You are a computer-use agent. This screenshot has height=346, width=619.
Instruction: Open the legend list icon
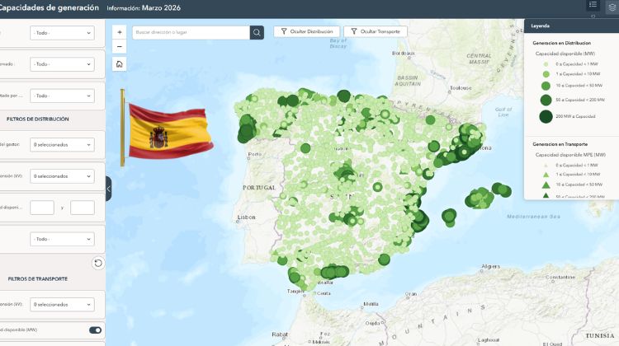coord(593,6)
